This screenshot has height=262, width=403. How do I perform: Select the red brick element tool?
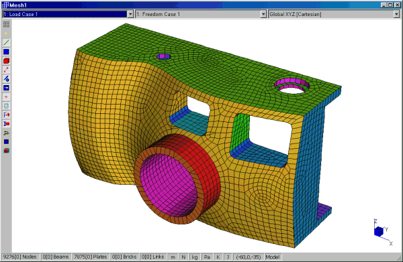click(6, 61)
